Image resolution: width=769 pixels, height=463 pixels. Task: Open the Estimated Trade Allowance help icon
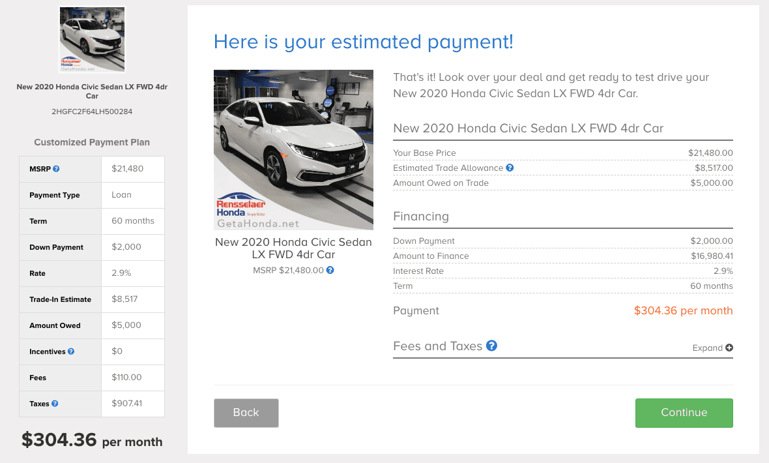510,168
